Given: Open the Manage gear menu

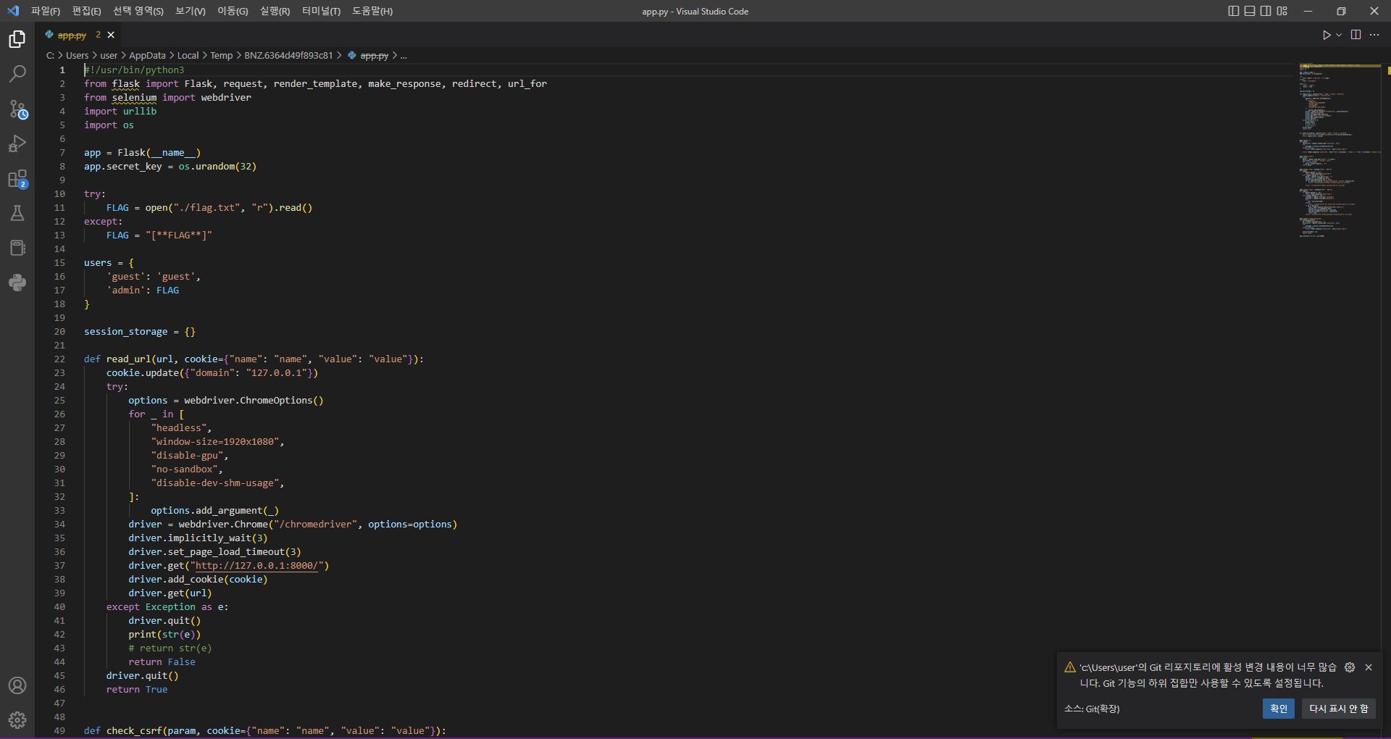Looking at the screenshot, I should tap(17, 720).
